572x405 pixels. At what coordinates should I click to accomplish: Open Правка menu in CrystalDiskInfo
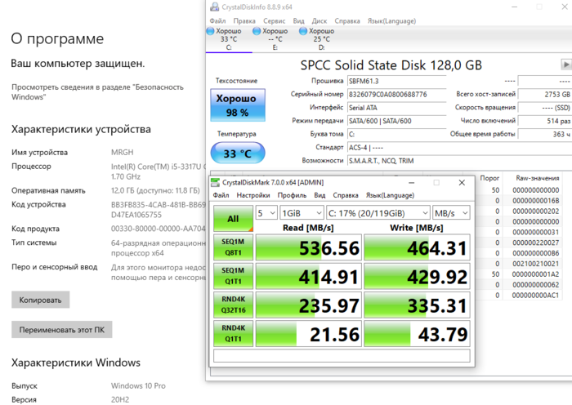coord(244,20)
